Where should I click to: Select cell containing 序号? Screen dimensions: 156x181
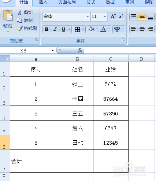(x=36, y=69)
